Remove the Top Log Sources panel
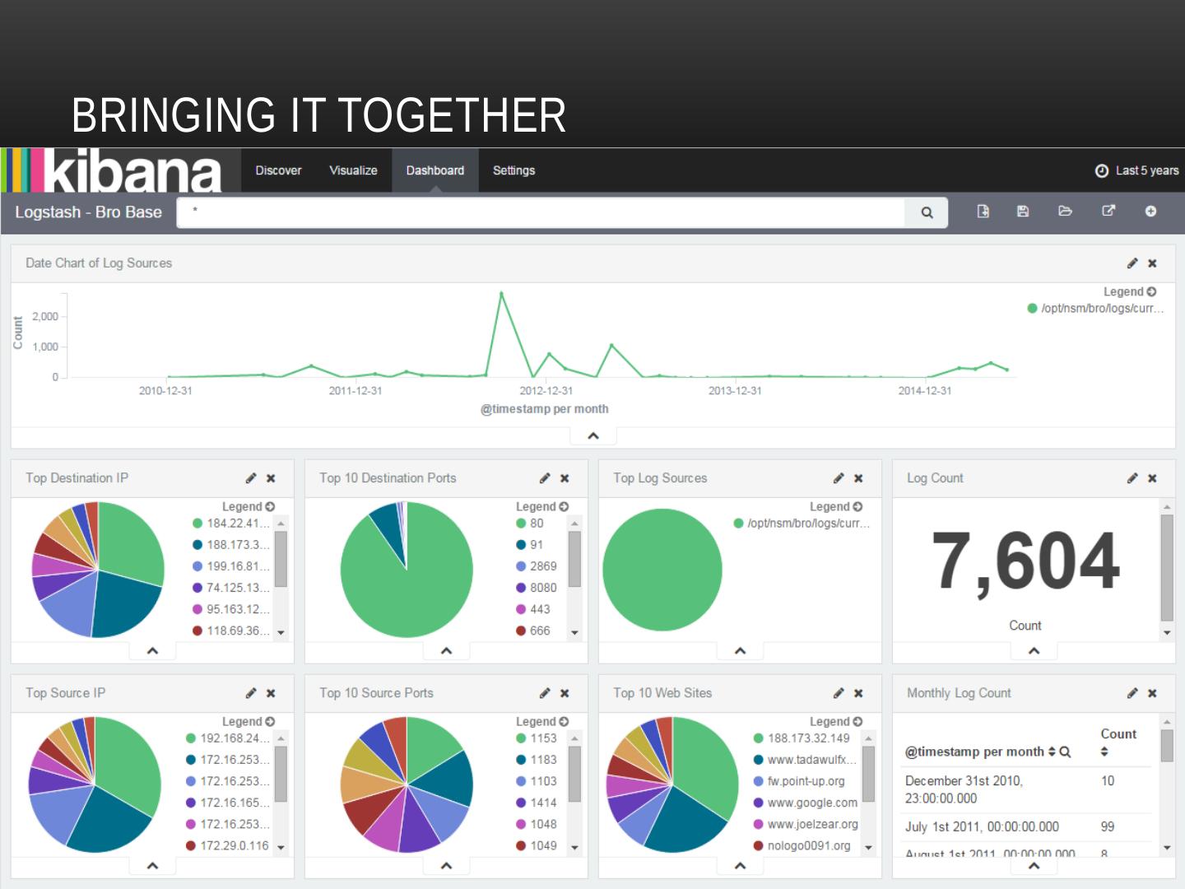The width and height of the screenshot is (1185, 889). pos(858,478)
